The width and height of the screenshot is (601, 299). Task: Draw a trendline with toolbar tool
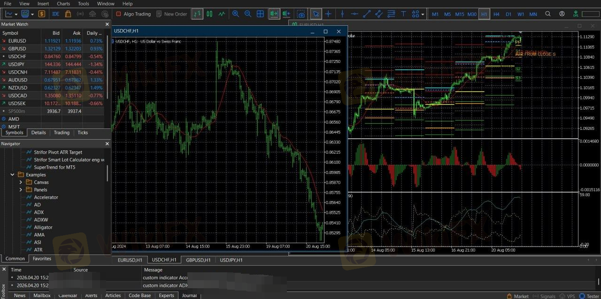[x=367, y=14]
